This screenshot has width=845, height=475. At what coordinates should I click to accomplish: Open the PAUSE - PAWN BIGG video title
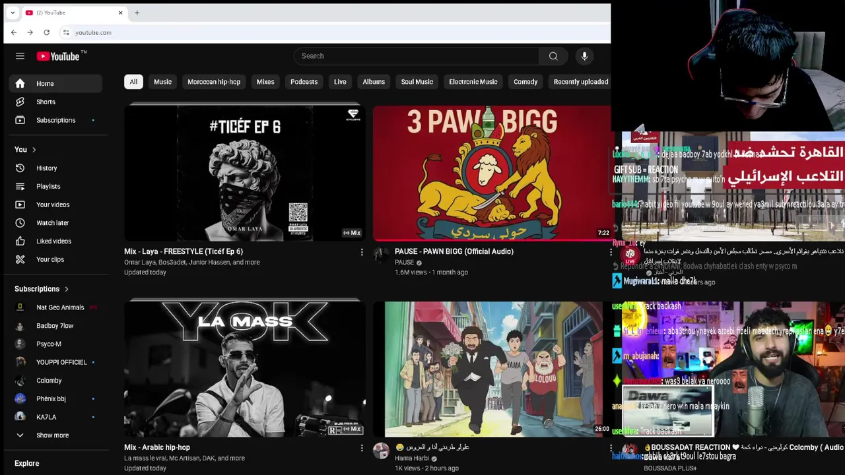click(x=454, y=251)
